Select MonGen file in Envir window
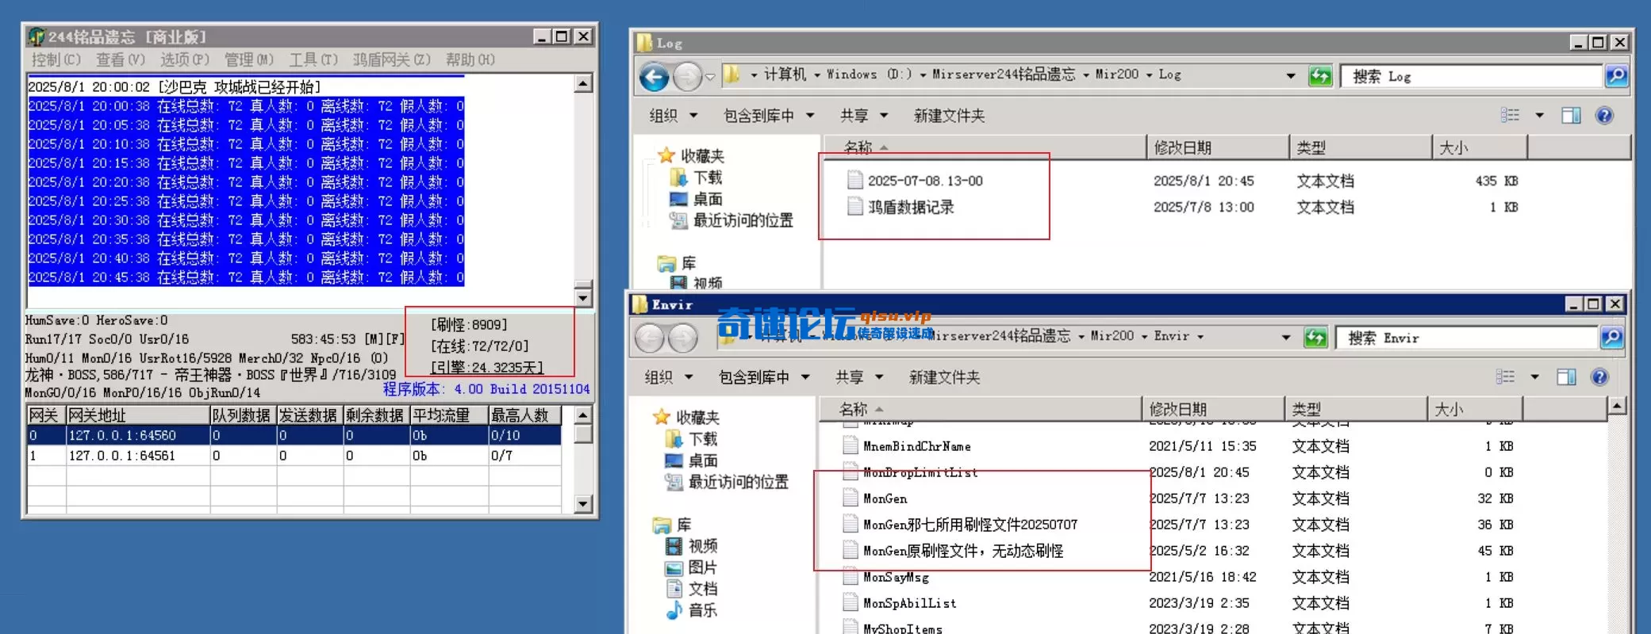 coord(875,498)
